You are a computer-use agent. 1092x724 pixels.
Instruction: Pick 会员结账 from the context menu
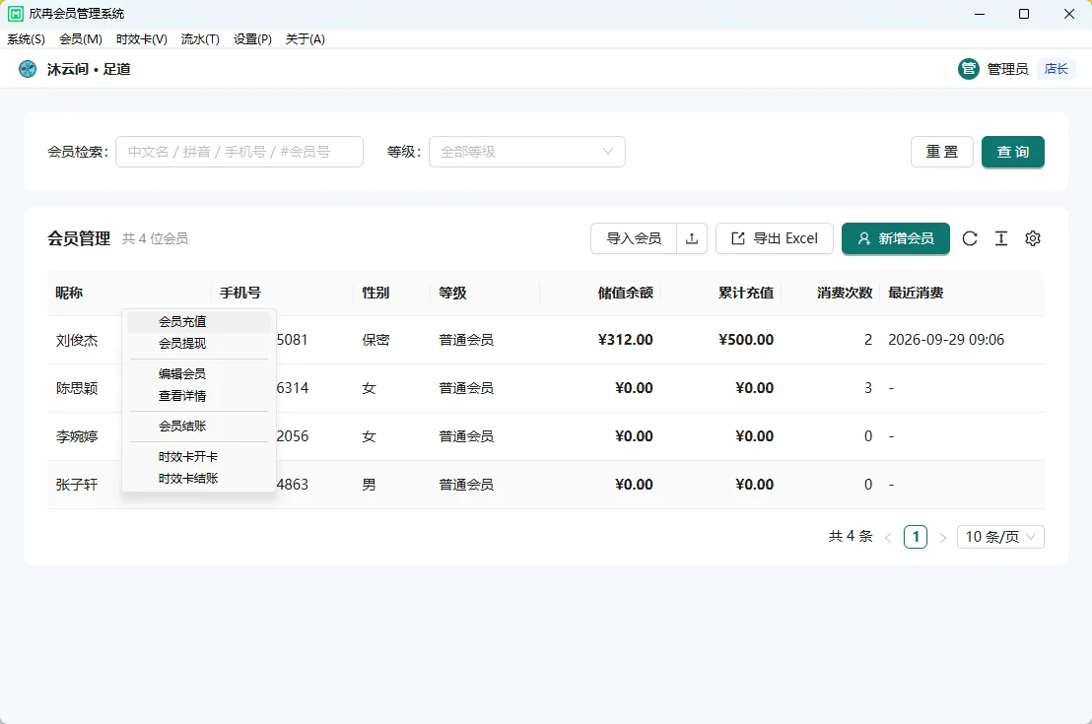[x=198, y=427]
